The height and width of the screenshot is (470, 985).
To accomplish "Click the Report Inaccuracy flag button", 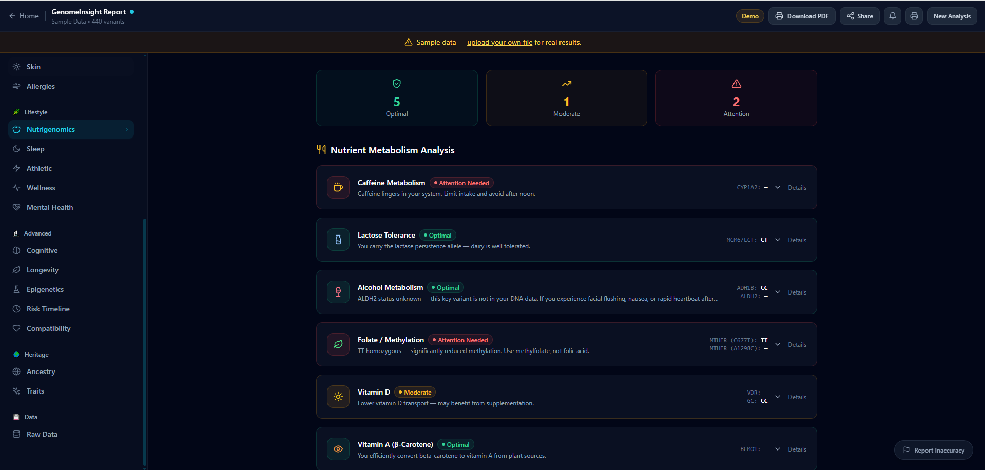I will tap(933, 450).
